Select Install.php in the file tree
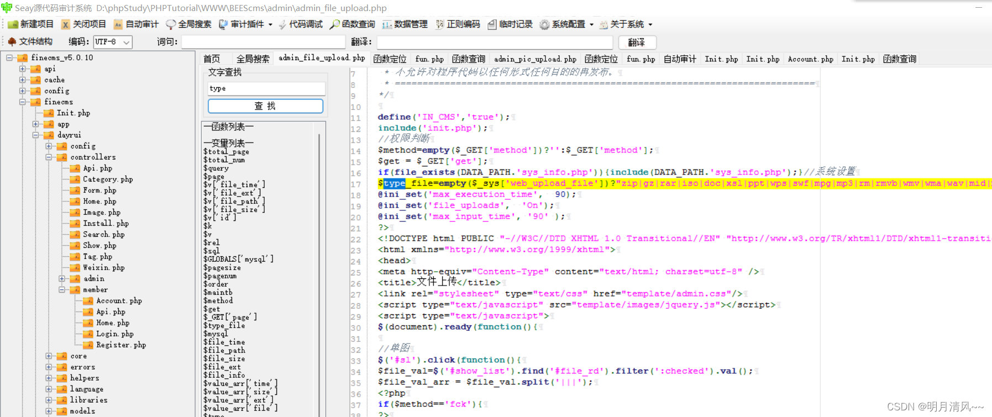This screenshot has width=992, height=417. (x=106, y=223)
